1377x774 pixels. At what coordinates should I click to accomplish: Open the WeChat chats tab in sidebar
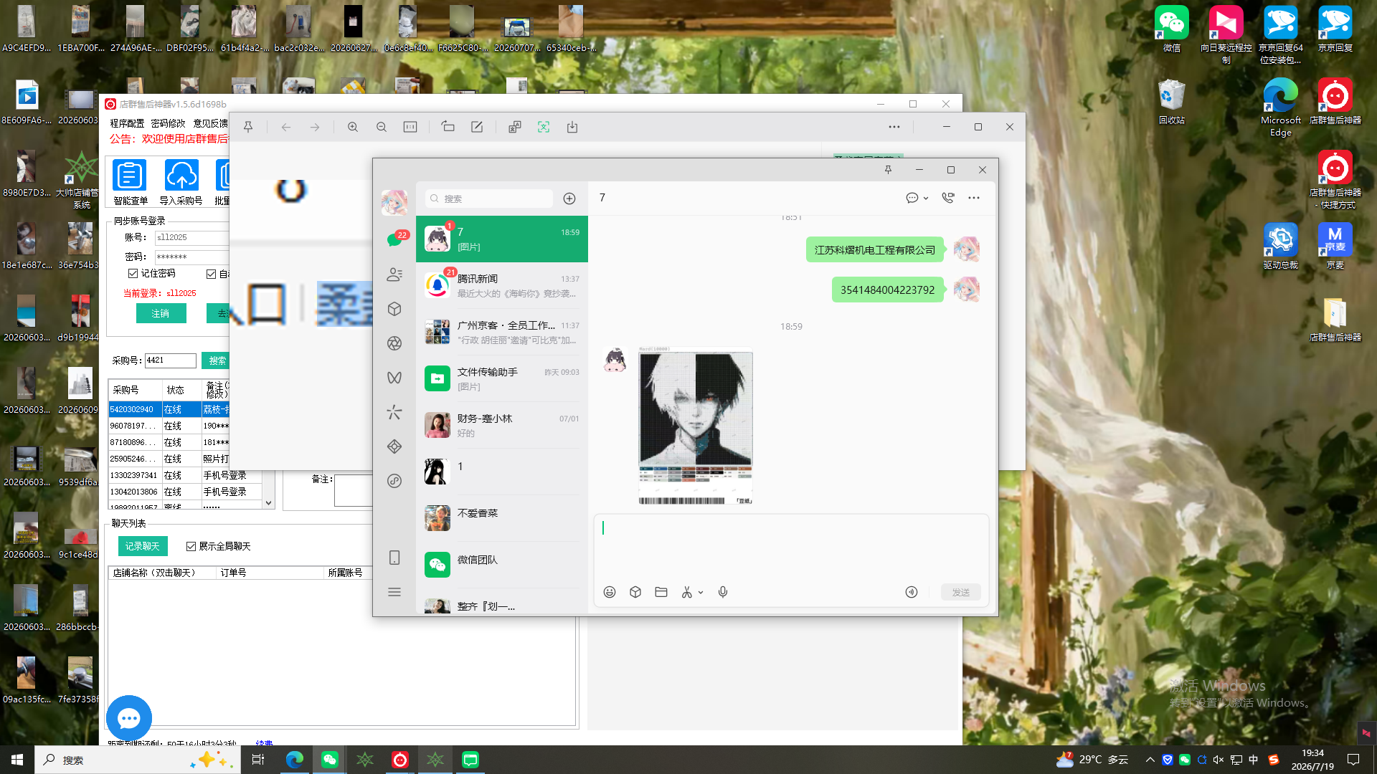pyautogui.click(x=394, y=239)
